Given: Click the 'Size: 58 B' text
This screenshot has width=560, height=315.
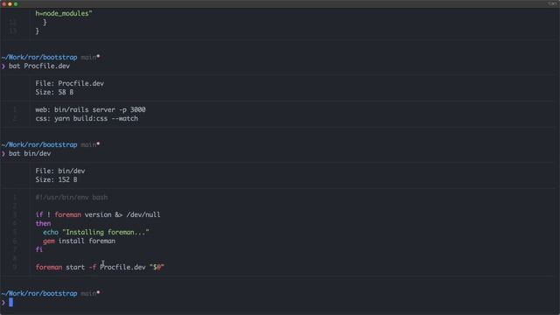Looking at the screenshot, I should (54, 92).
